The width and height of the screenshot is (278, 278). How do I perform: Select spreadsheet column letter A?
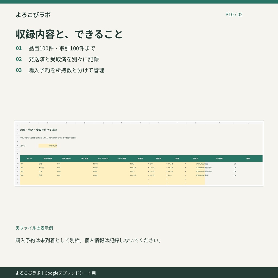[29, 123]
